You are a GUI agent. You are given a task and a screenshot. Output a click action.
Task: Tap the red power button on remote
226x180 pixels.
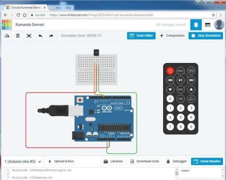point(170,71)
